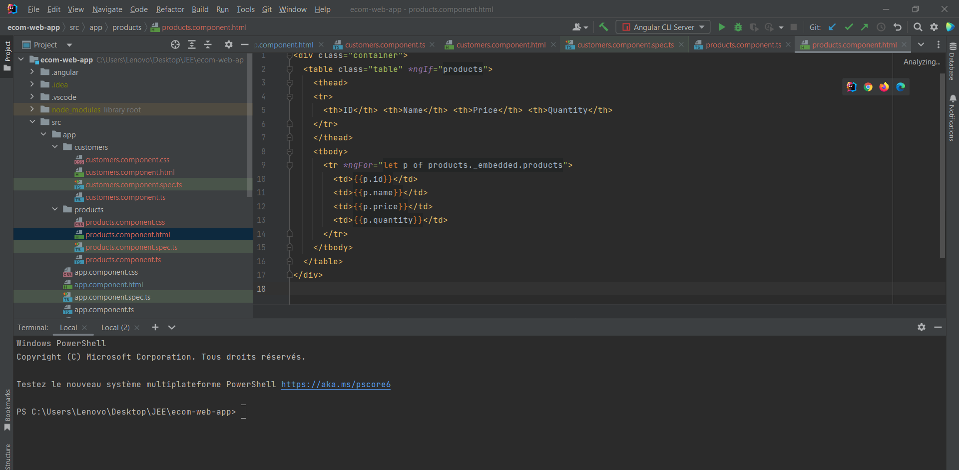Hide the Project tool window with the minimize bar
959x470 pixels.
coord(244,44)
